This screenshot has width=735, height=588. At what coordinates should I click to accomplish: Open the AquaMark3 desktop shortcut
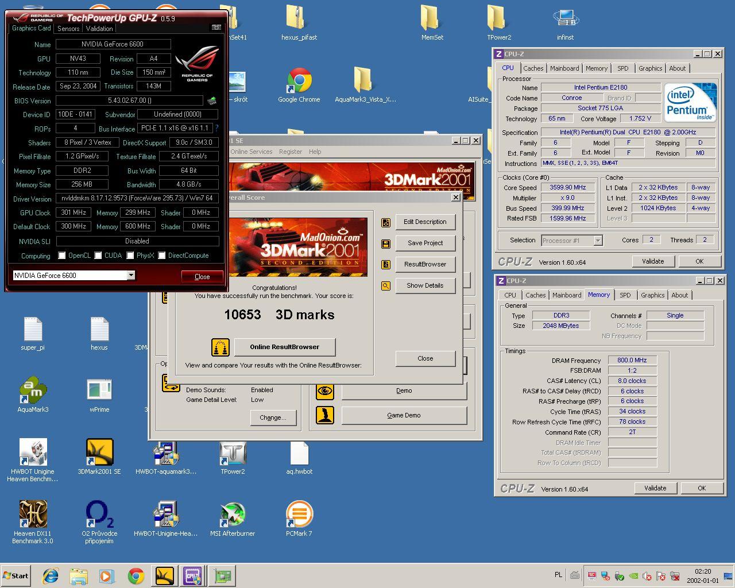click(33, 394)
